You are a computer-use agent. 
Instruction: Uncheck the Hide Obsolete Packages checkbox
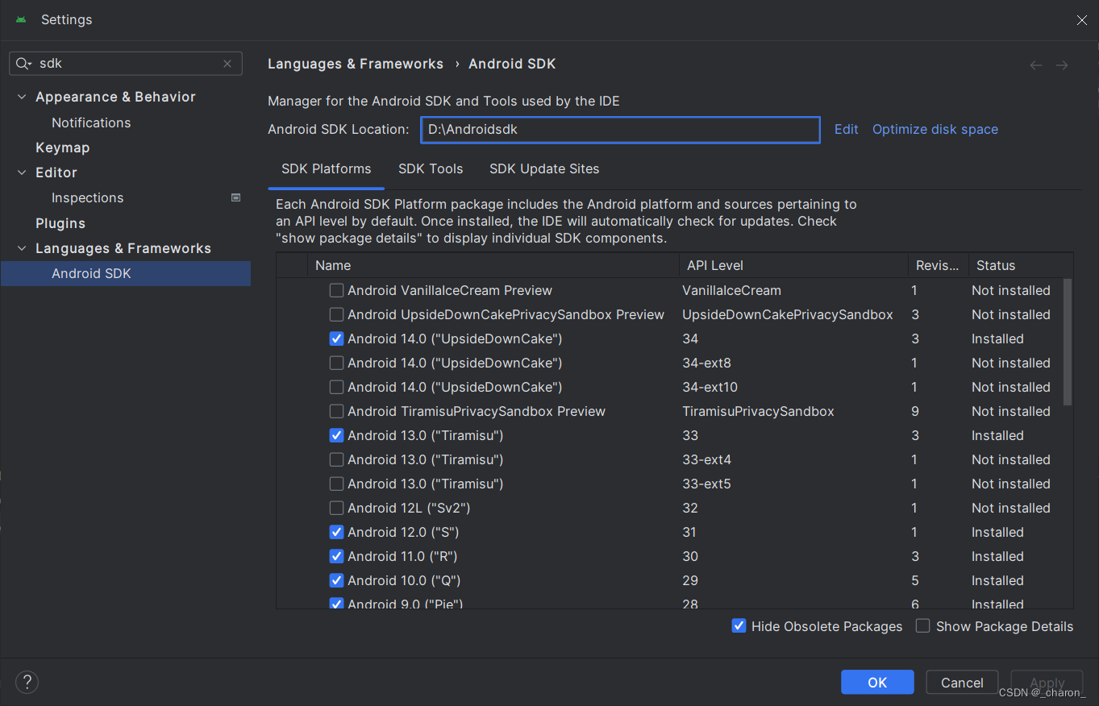tap(739, 626)
